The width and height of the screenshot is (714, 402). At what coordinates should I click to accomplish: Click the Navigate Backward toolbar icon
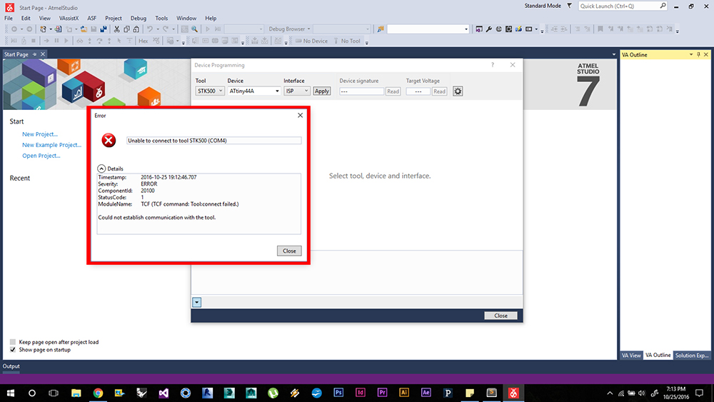14,29
